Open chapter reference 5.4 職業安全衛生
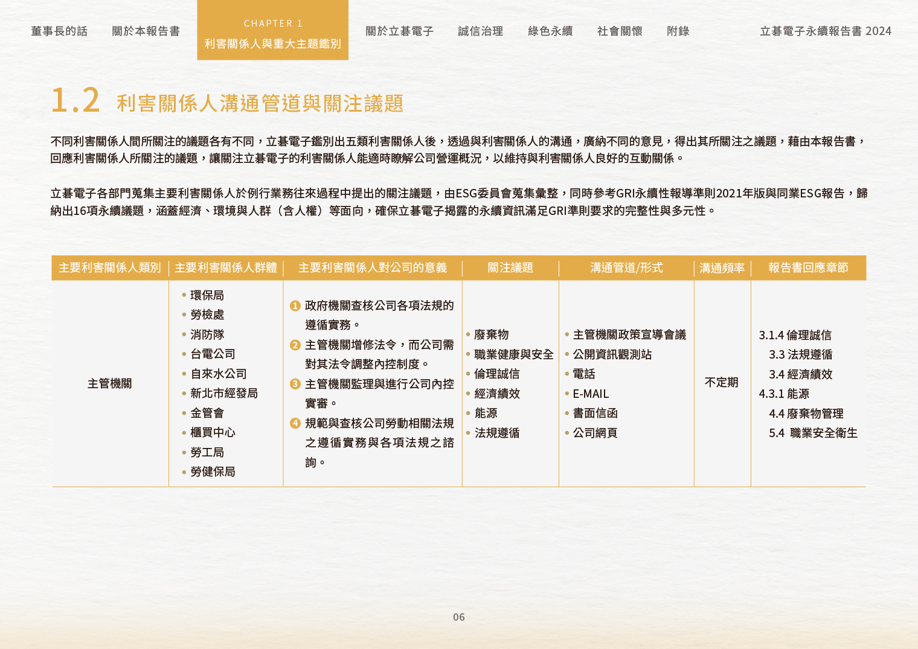The width and height of the screenshot is (918, 649). point(814,433)
